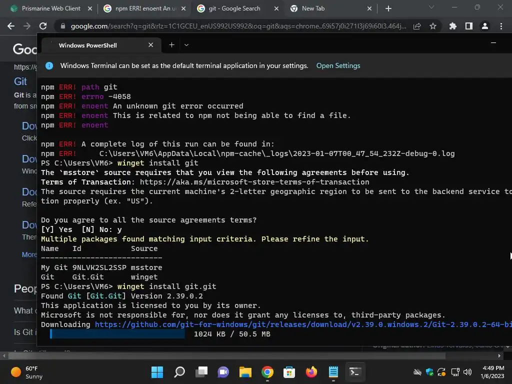Click the OneDrive tray icon
The height and width of the screenshot is (384, 512).
click(417, 372)
